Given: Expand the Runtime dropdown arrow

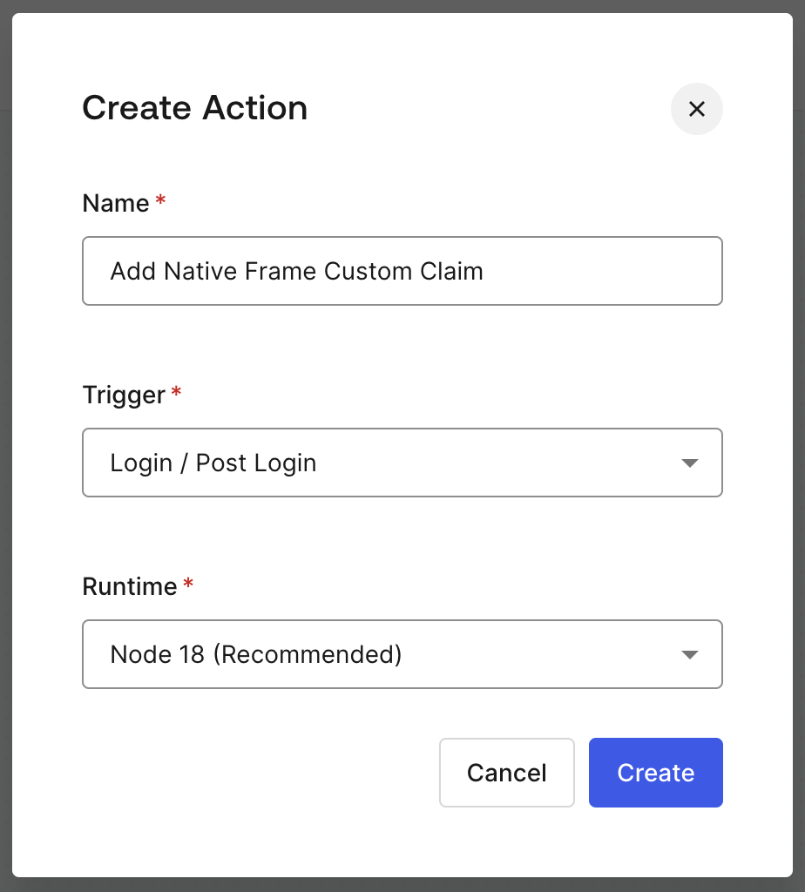Looking at the screenshot, I should pos(689,655).
